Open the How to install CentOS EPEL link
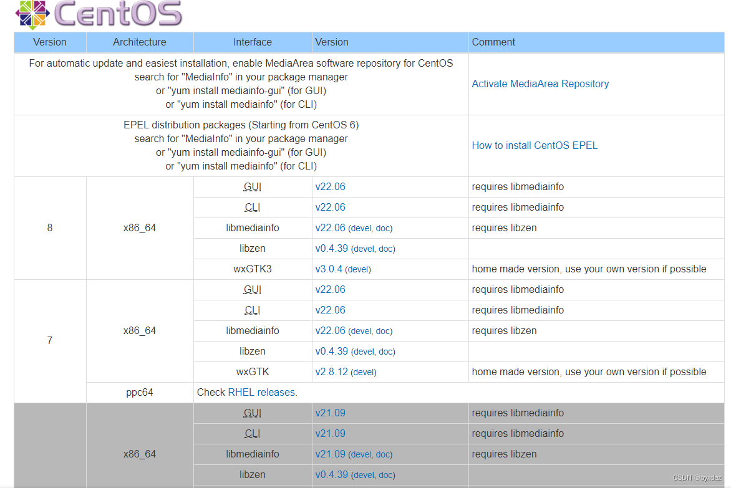This screenshot has width=731, height=488. [x=535, y=145]
